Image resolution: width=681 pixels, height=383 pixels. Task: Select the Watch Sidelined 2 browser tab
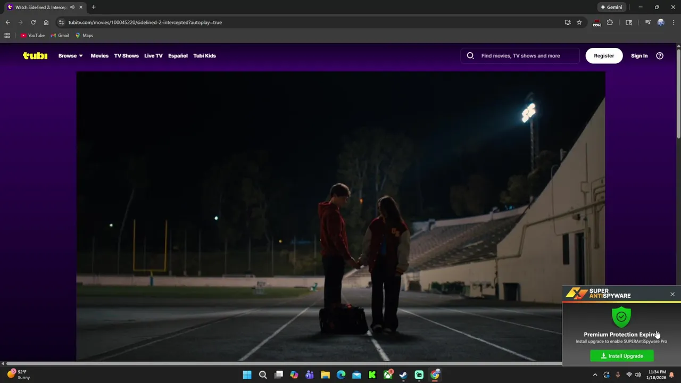point(45,7)
